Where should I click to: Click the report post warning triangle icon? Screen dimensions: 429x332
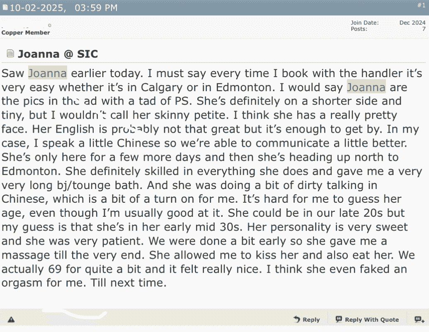point(11,320)
